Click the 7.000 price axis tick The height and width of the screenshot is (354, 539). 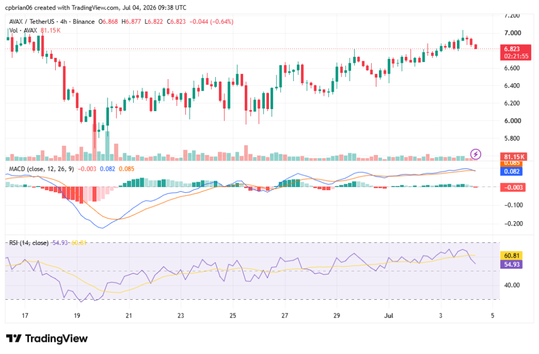pos(513,33)
